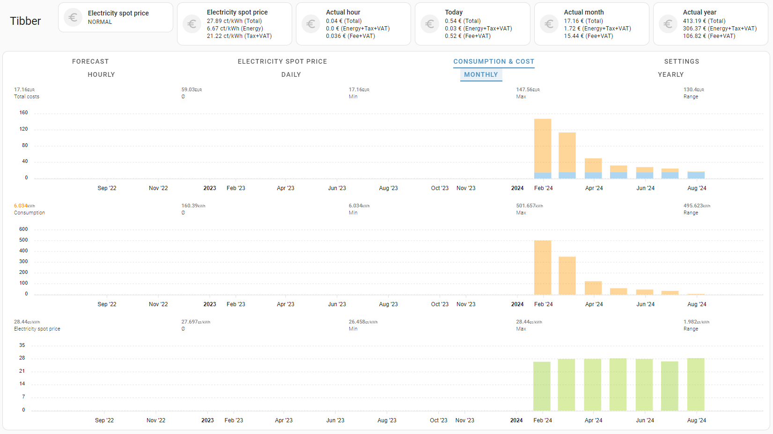Viewport: 773px width, 434px height.
Task: Click the 59.03 EUR average cost value
Action: click(x=191, y=89)
